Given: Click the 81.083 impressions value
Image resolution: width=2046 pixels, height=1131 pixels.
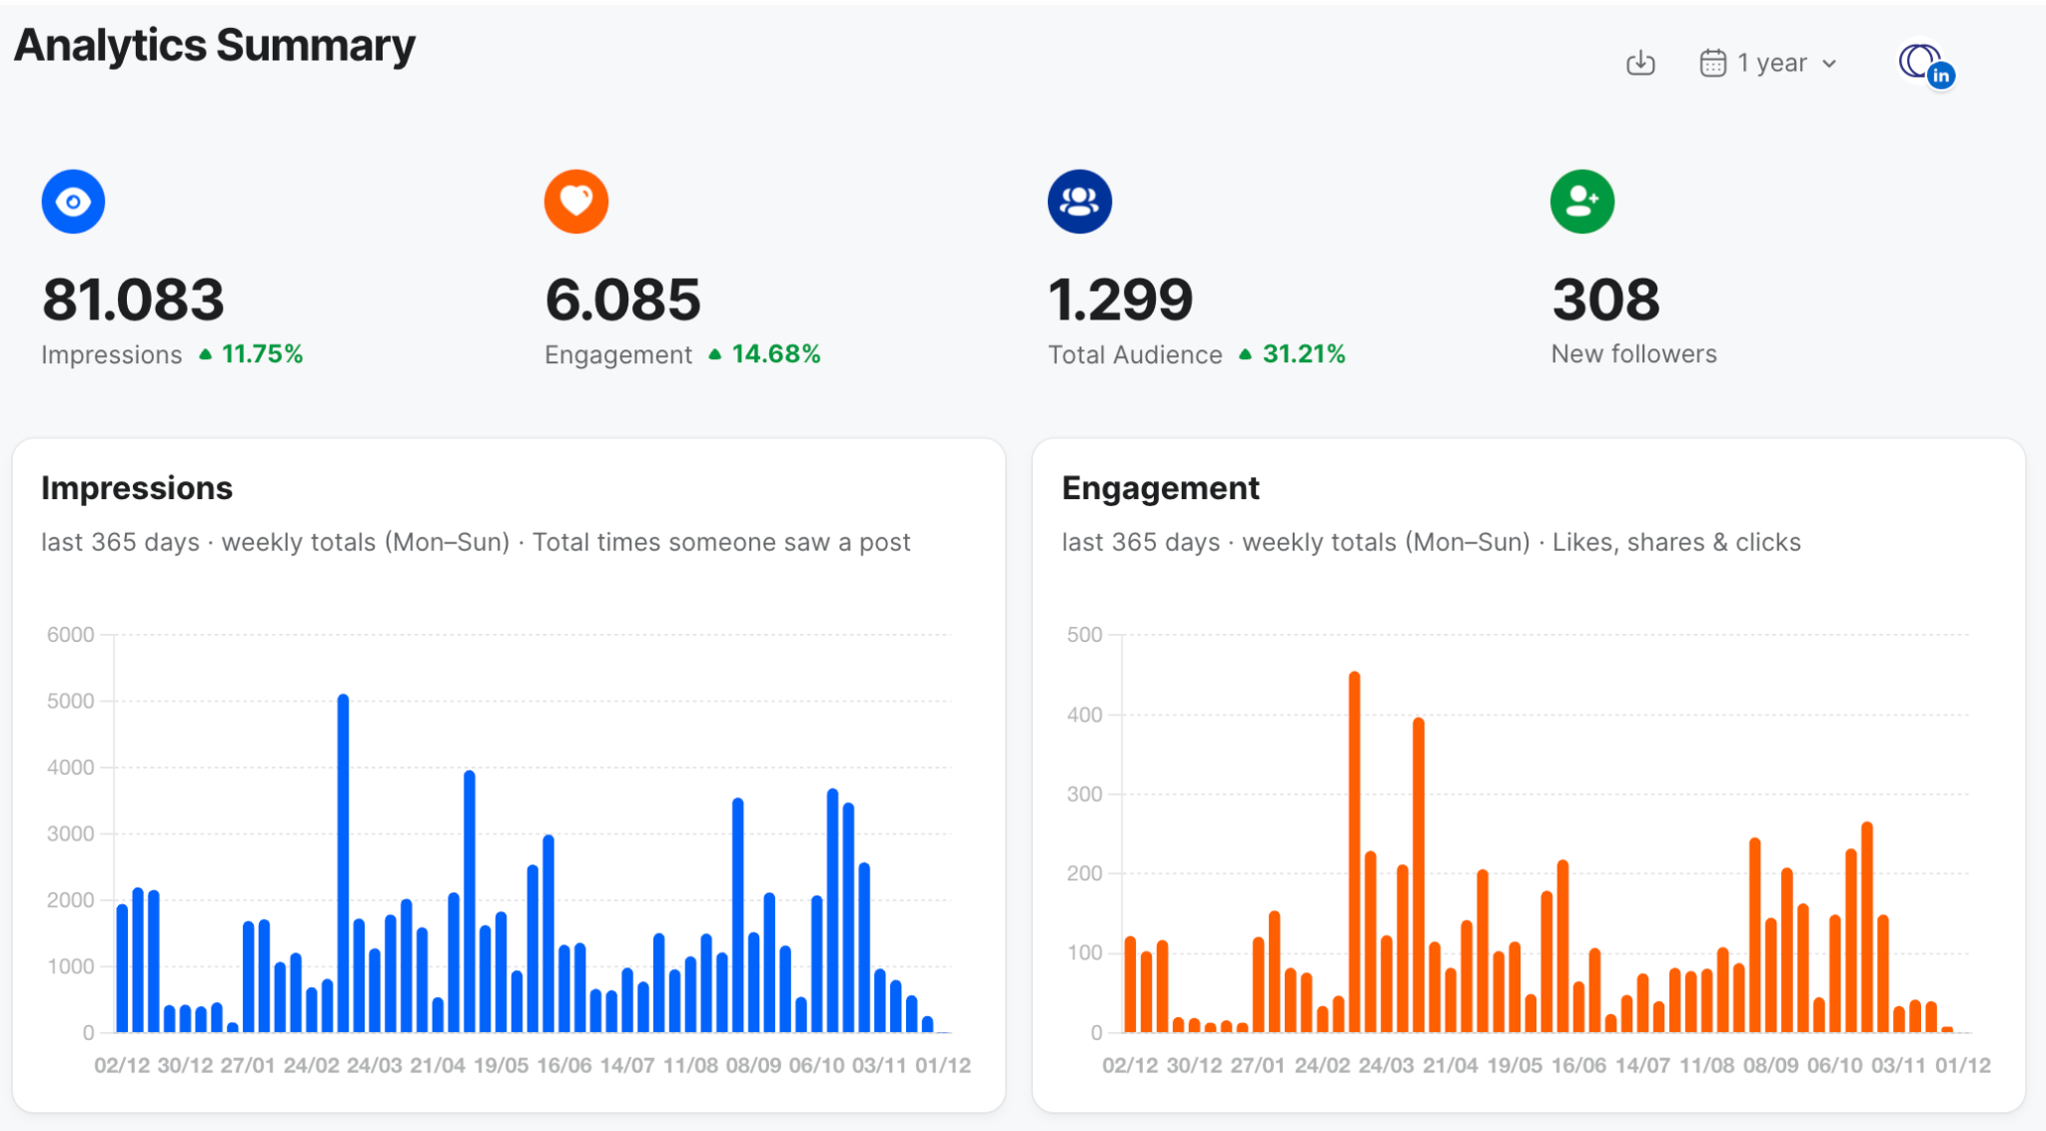Looking at the screenshot, I should [133, 299].
